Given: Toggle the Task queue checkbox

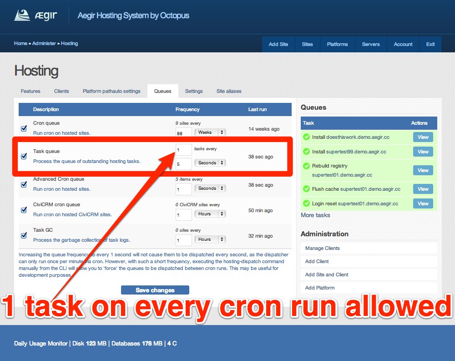Looking at the screenshot, I should click(x=24, y=156).
